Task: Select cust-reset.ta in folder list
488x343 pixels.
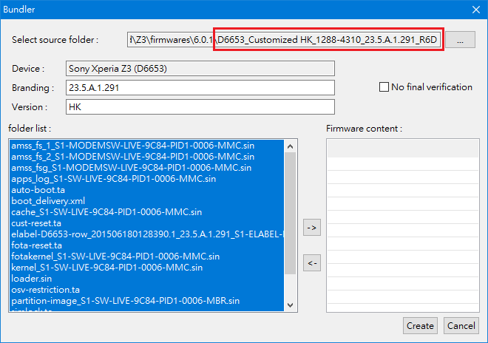Action: pyautogui.click(x=146, y=223)
